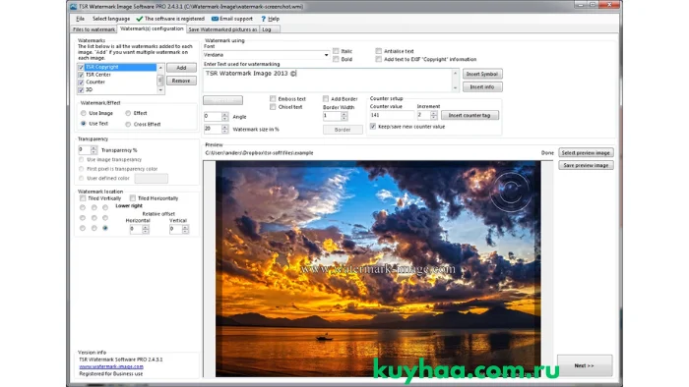The width and height of the screenshot is (689, 387).
Task: Select the upper left location radio button
Action: click(x=83, y=207)
